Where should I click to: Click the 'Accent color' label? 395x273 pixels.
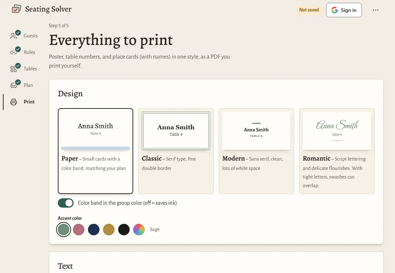pos(70,218)
